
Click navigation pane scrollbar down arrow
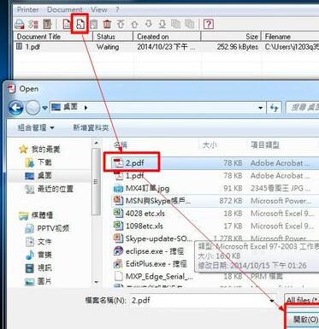tap(97, 282)
